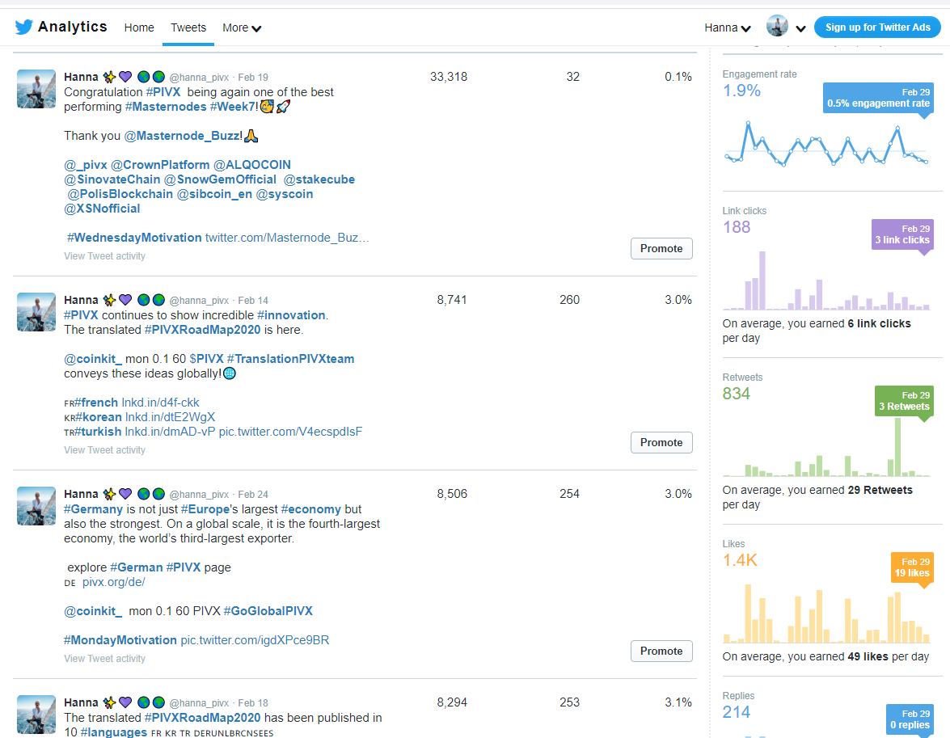This screenshot has width=950, height=738.
Task: Open #french hashtag link
Action: (x=96, y=403)
